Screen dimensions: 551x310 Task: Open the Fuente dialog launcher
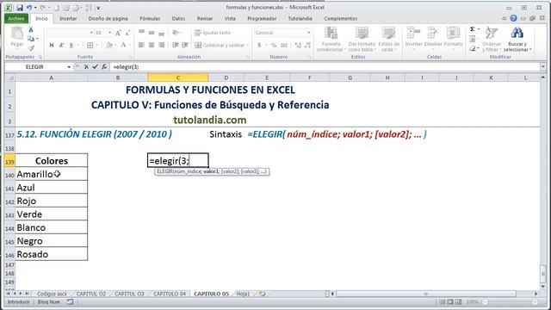pos(131,57)
